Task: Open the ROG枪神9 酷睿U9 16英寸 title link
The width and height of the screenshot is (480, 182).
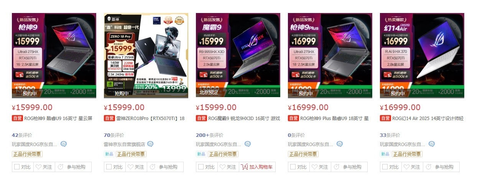Action: coord(58,119)
